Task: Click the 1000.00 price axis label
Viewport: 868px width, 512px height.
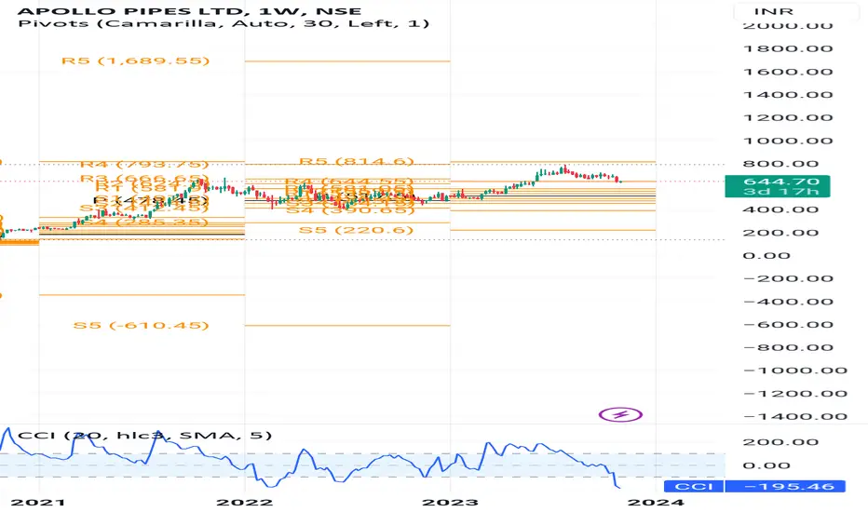Action: coord(788,141)
